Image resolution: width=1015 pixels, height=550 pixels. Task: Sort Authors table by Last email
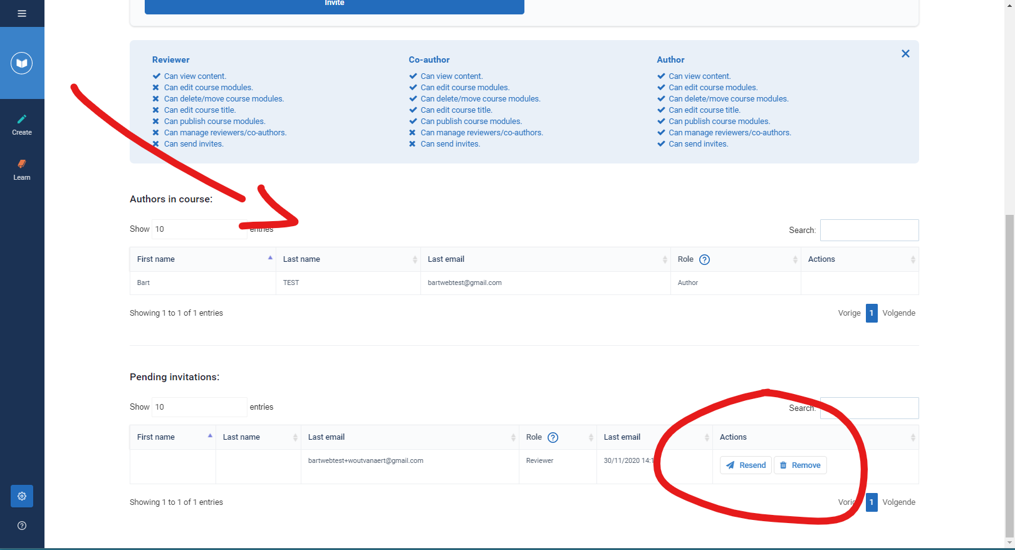pos(546,259)
